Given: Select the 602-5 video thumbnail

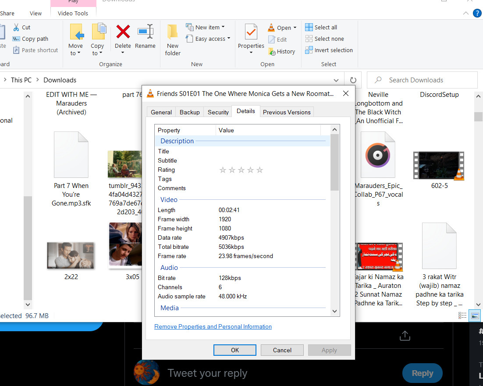Looking at the screenshot, I should point(439,165).
